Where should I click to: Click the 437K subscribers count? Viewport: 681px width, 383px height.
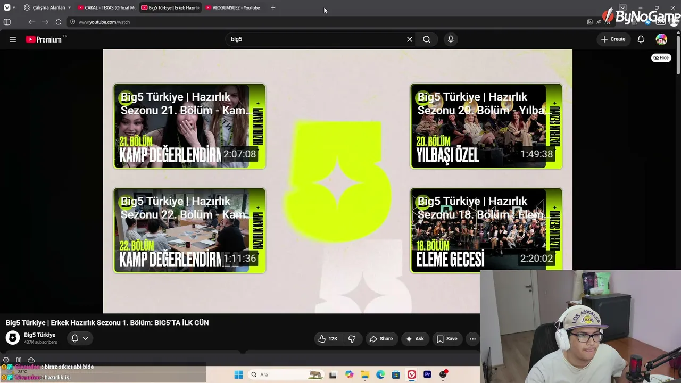click(x=40, y=342)
